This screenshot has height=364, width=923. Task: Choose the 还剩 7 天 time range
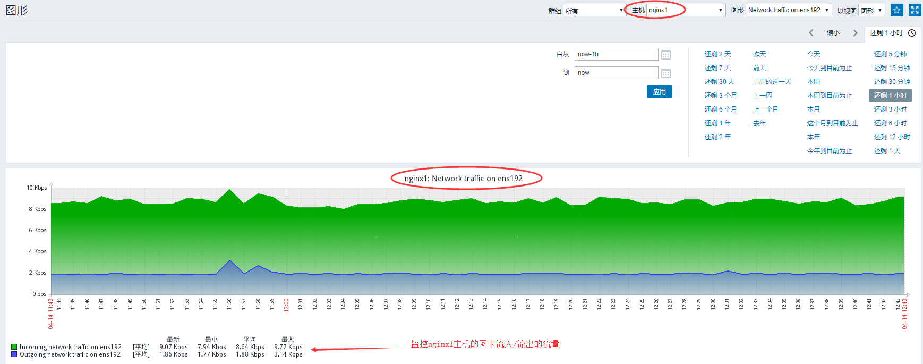click(717, 68)
